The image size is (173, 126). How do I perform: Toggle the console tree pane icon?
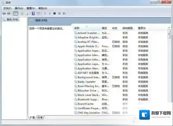tap(15, 14)
